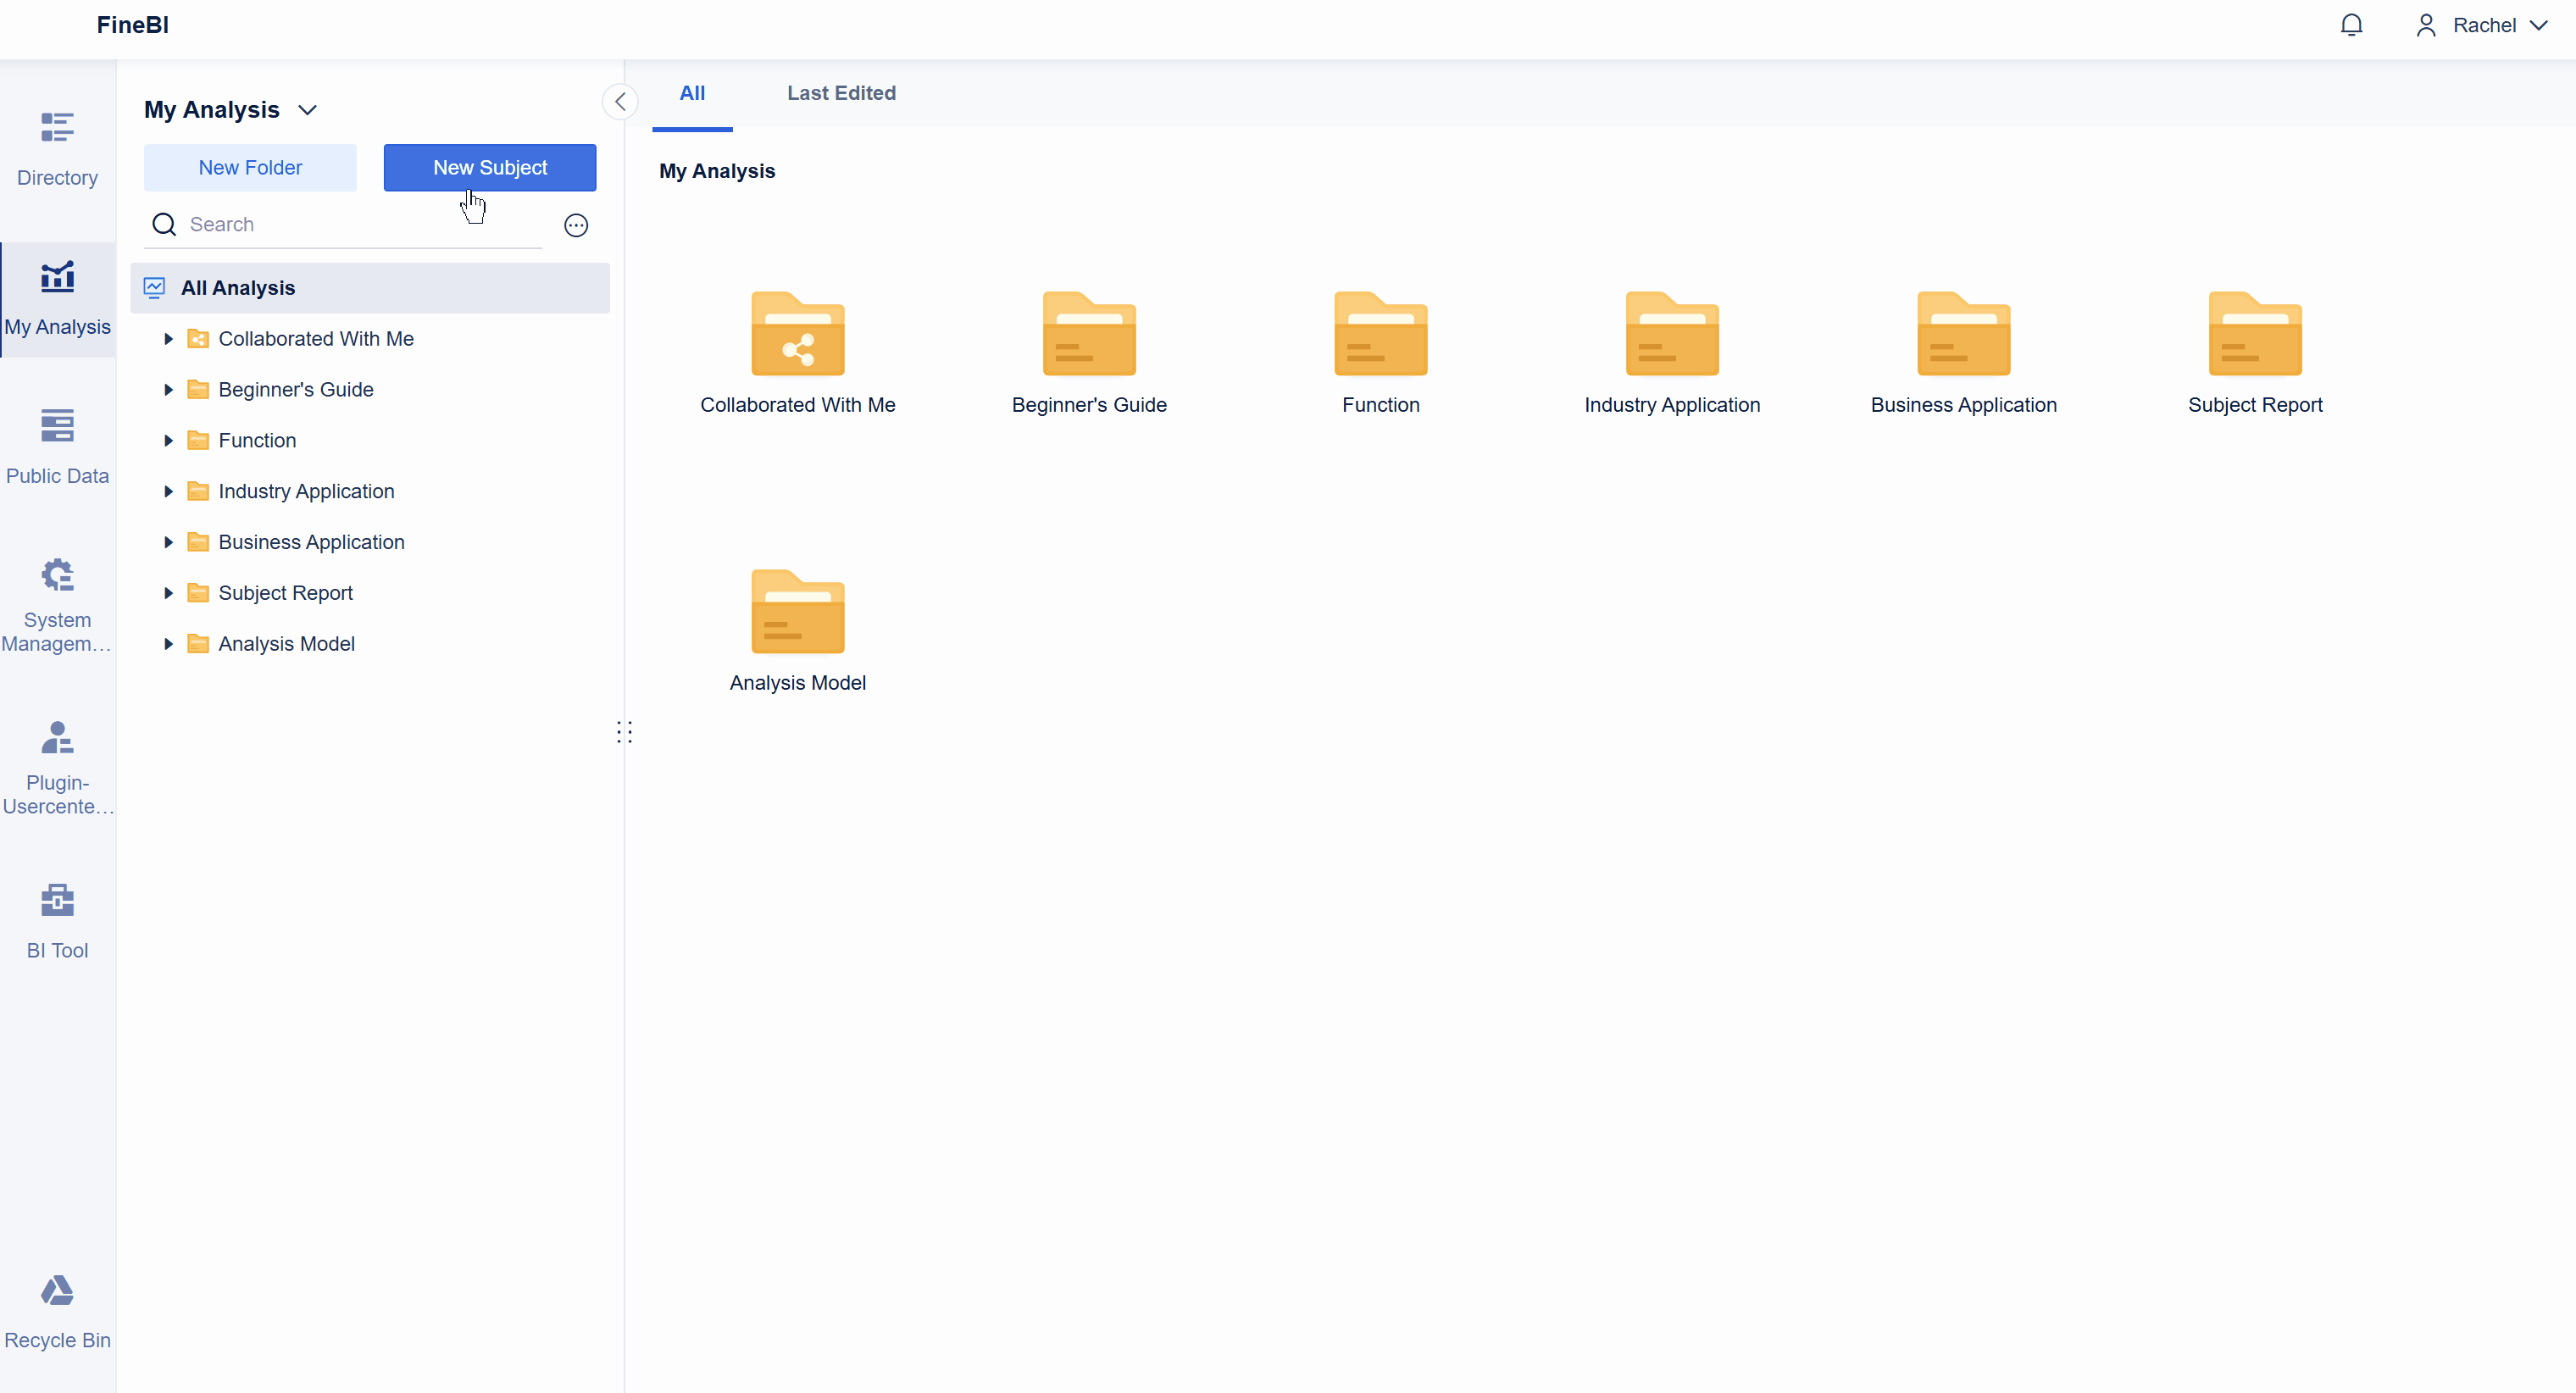Click the New Folder button
This screenshot has width=2576, height=1393.
click(250, 168)
